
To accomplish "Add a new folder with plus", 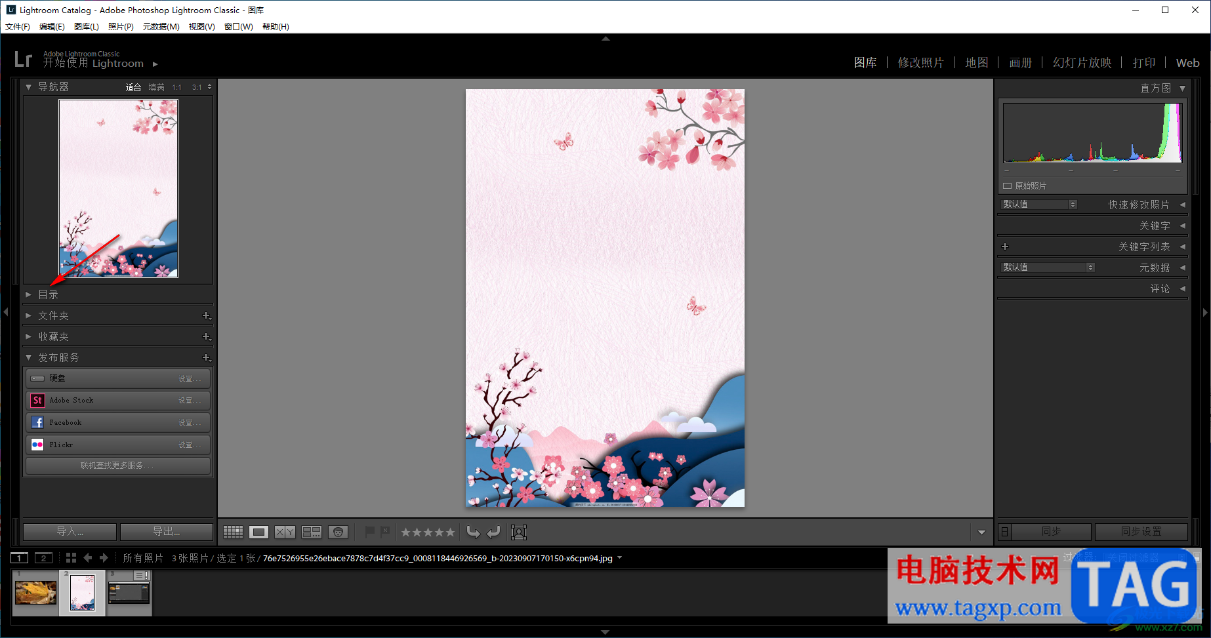I will [207, 316].
